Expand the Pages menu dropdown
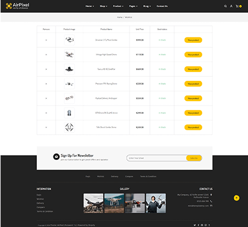This screenshot has height=227, width=248. coord(133,6)
